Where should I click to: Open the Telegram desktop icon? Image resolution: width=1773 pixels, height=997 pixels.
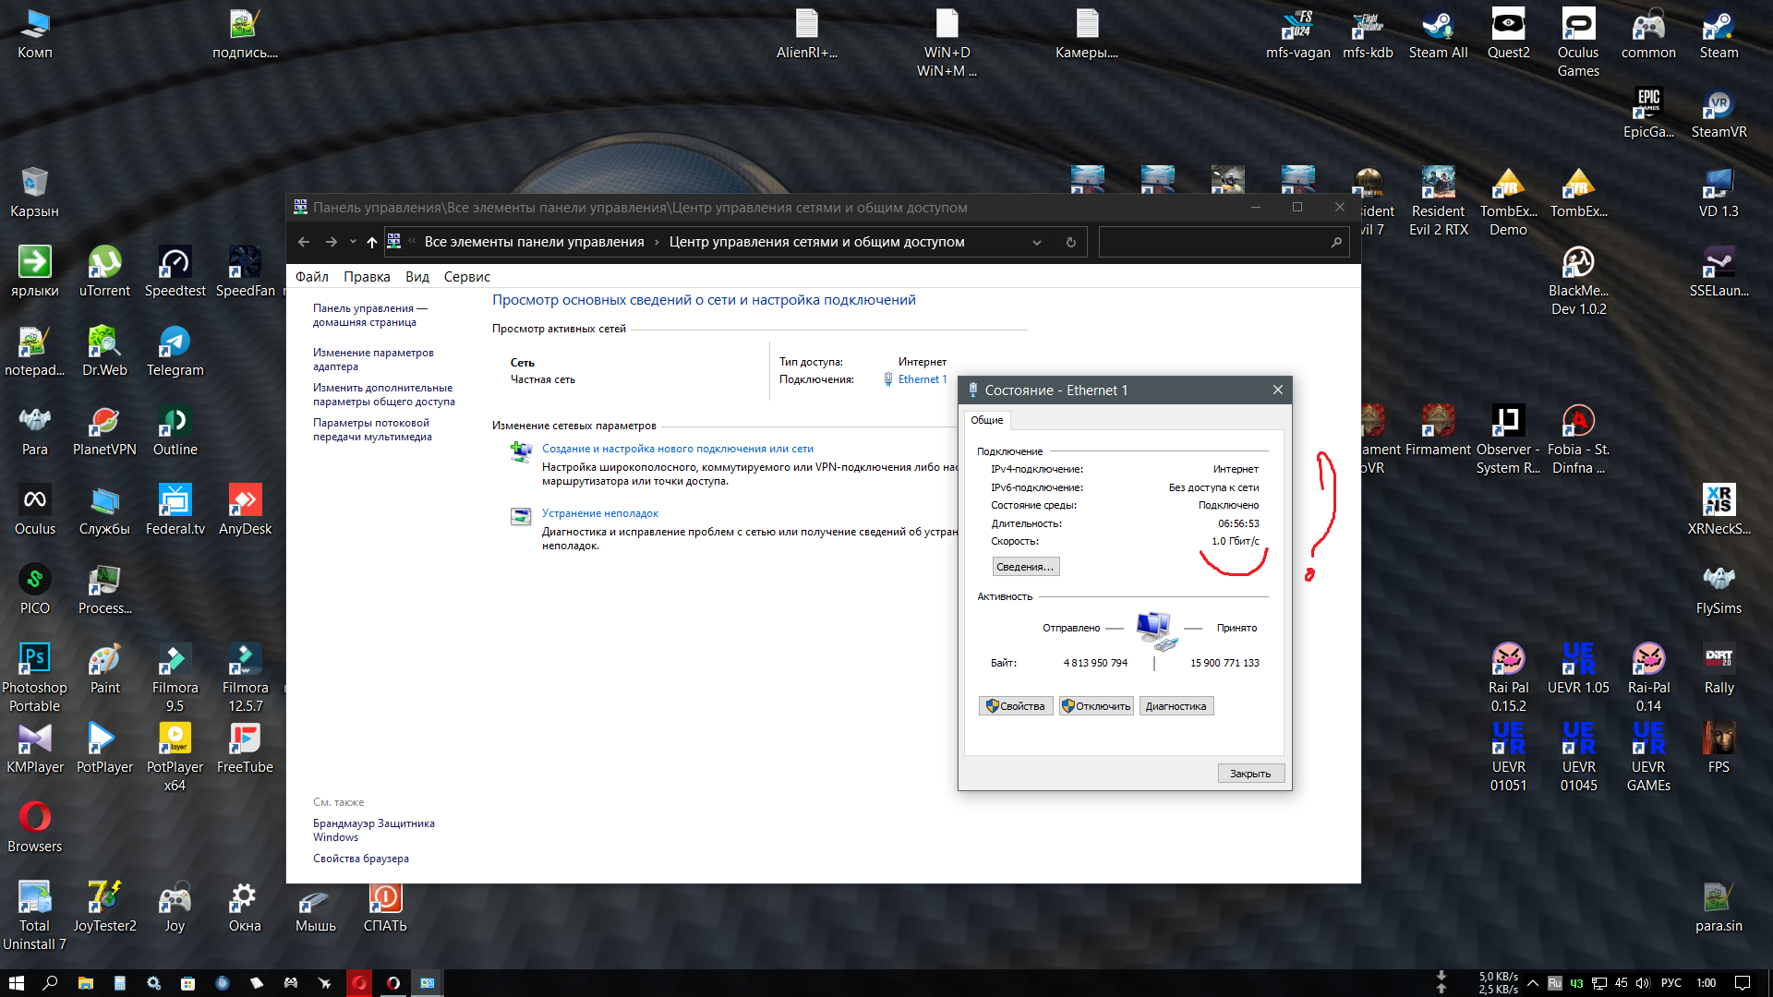(x=175, y=351)
